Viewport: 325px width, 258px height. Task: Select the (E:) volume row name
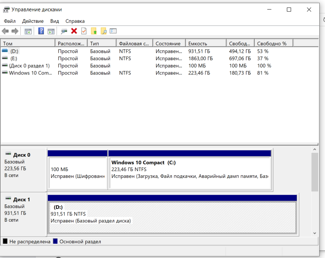(14, 59)
